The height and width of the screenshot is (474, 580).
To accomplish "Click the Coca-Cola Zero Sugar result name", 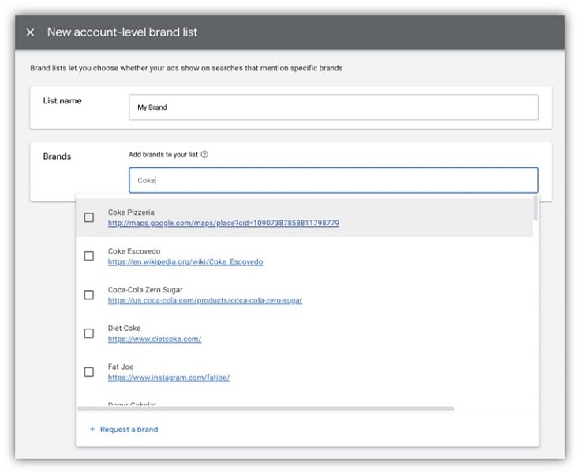I will click(x=145, y=290).
